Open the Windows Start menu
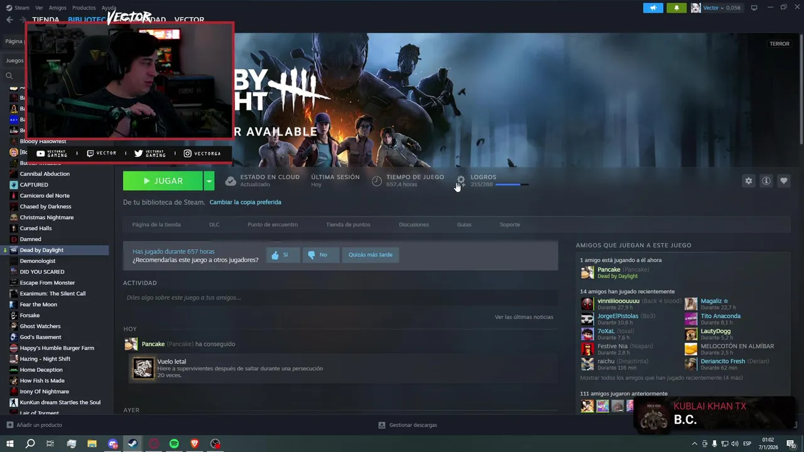This screenshot has width=804, height=452. [9, 444]
